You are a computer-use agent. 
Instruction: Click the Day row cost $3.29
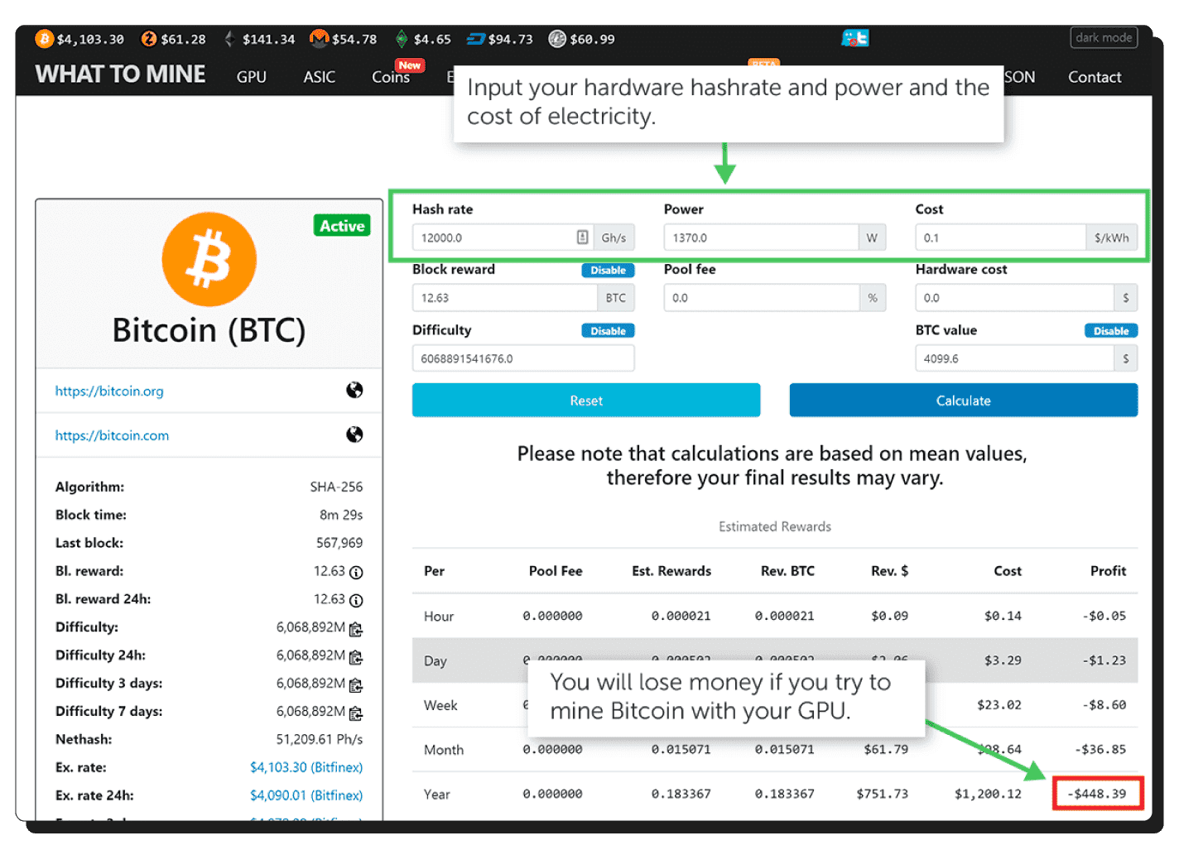(x=1003, y=660)
